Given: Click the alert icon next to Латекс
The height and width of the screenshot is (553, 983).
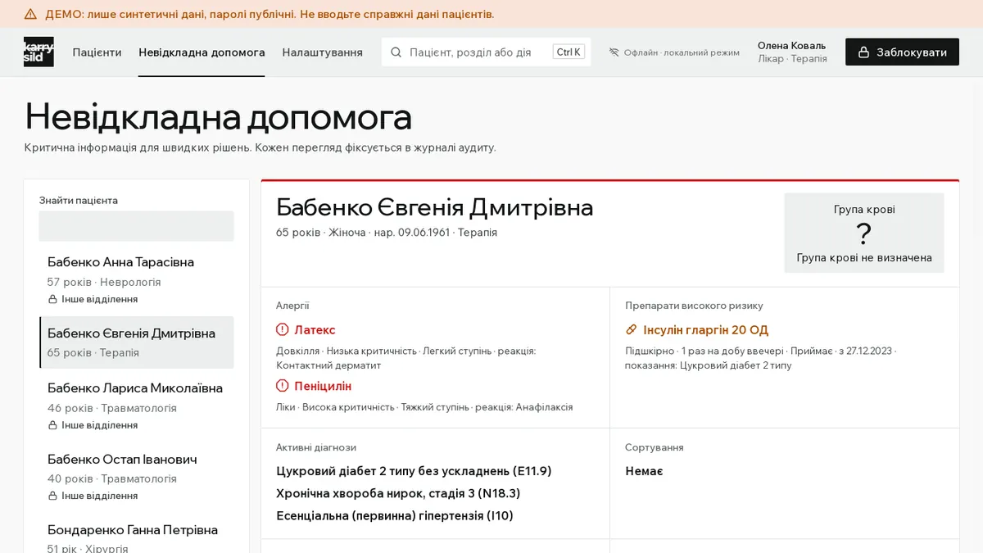Looking at the screenshot, I should (x=283, y=329).
